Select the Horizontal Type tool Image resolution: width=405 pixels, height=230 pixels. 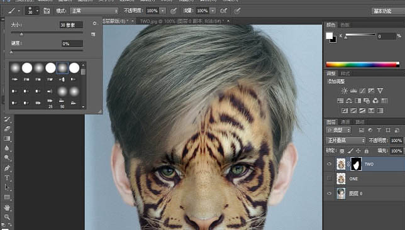click(x=7, y=178)
